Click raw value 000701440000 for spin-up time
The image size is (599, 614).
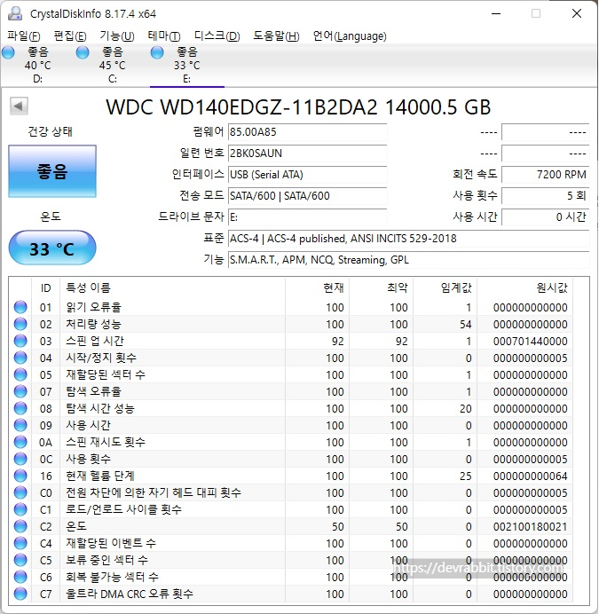click(x=530, y=342)
